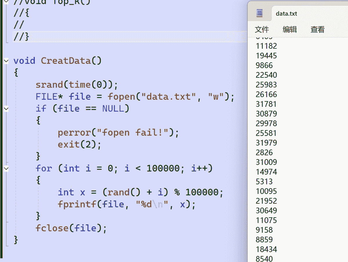Viewport: 348px width, 262px height.
Task: Click the value 19445 in data.txt
Action: click(x=266, y=56)
